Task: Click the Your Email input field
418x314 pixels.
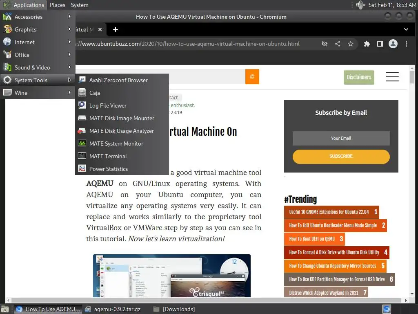Action: tap(341, 138)
